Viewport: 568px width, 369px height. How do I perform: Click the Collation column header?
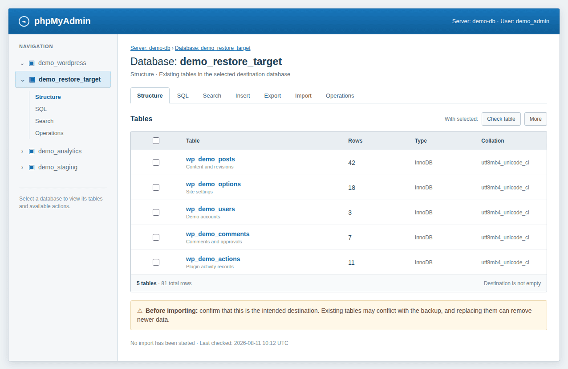(x=493, y=140)
